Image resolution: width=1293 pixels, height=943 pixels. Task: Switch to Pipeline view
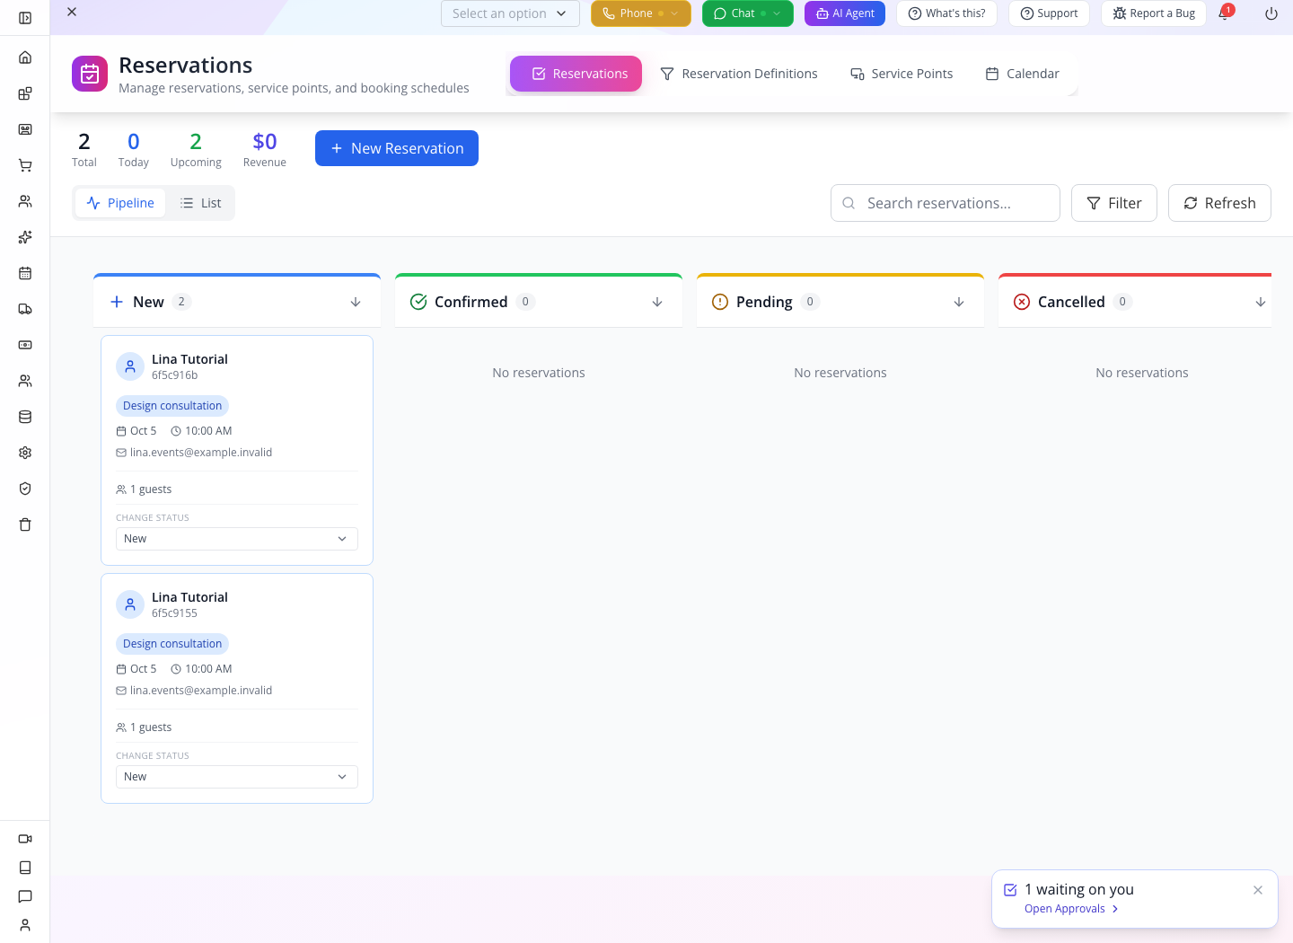(120, 203)
